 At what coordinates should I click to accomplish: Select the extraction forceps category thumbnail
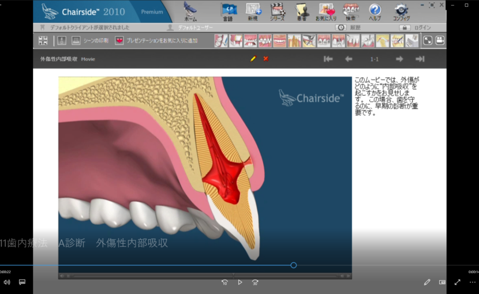coord(309,40)
